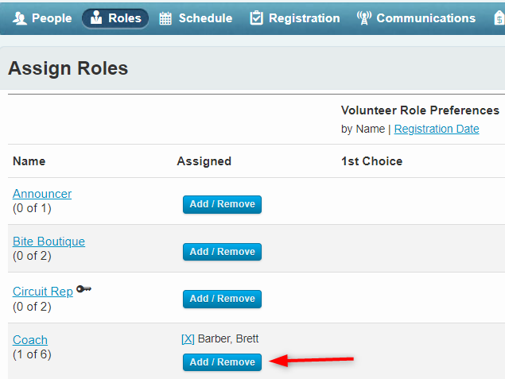Remove Barber, Brett using the [X] link
Viewport: 505px width, 379px height.
tap(188, 338)
